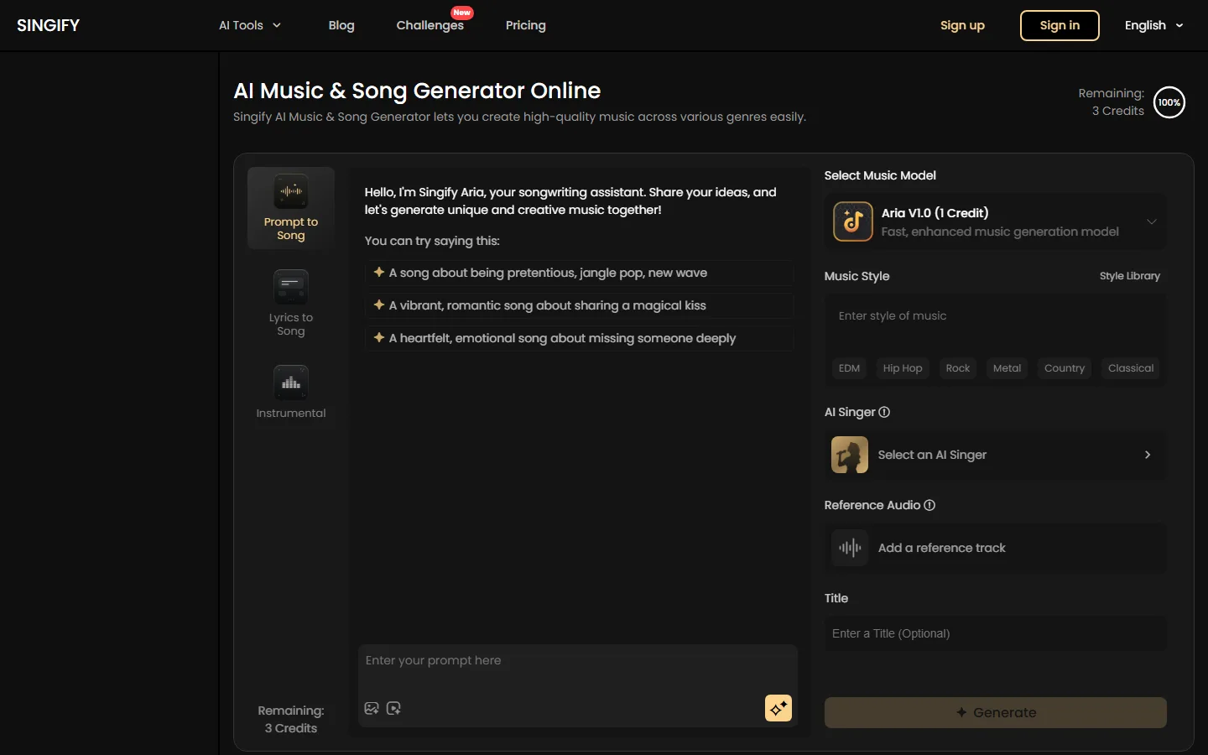Image resolution: width=1208 pixels, height=755 pixels.
Task: Click the Generate button
Action: click(x=996, y=712)
